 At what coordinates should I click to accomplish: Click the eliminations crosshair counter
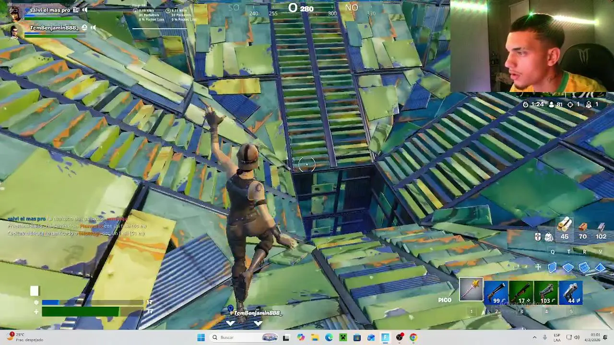pos(573,104)
